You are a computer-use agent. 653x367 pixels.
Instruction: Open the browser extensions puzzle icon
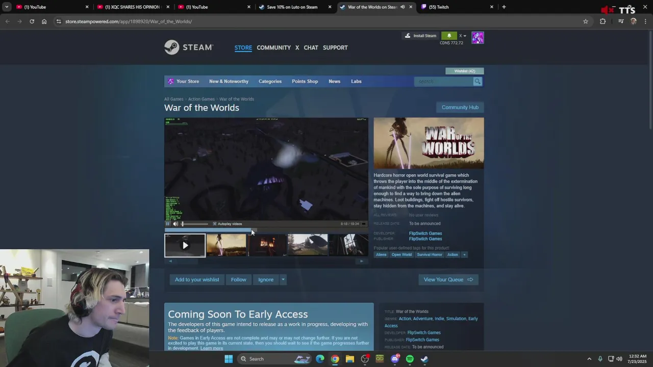603,21
